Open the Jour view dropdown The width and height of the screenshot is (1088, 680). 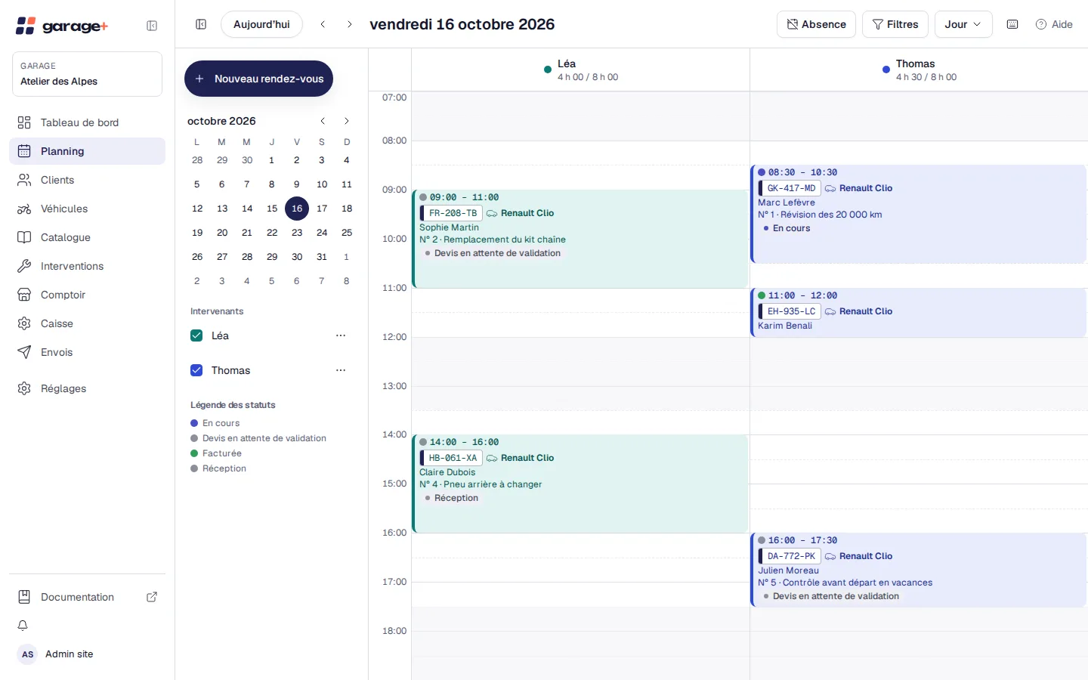click(x=963, y=24)
